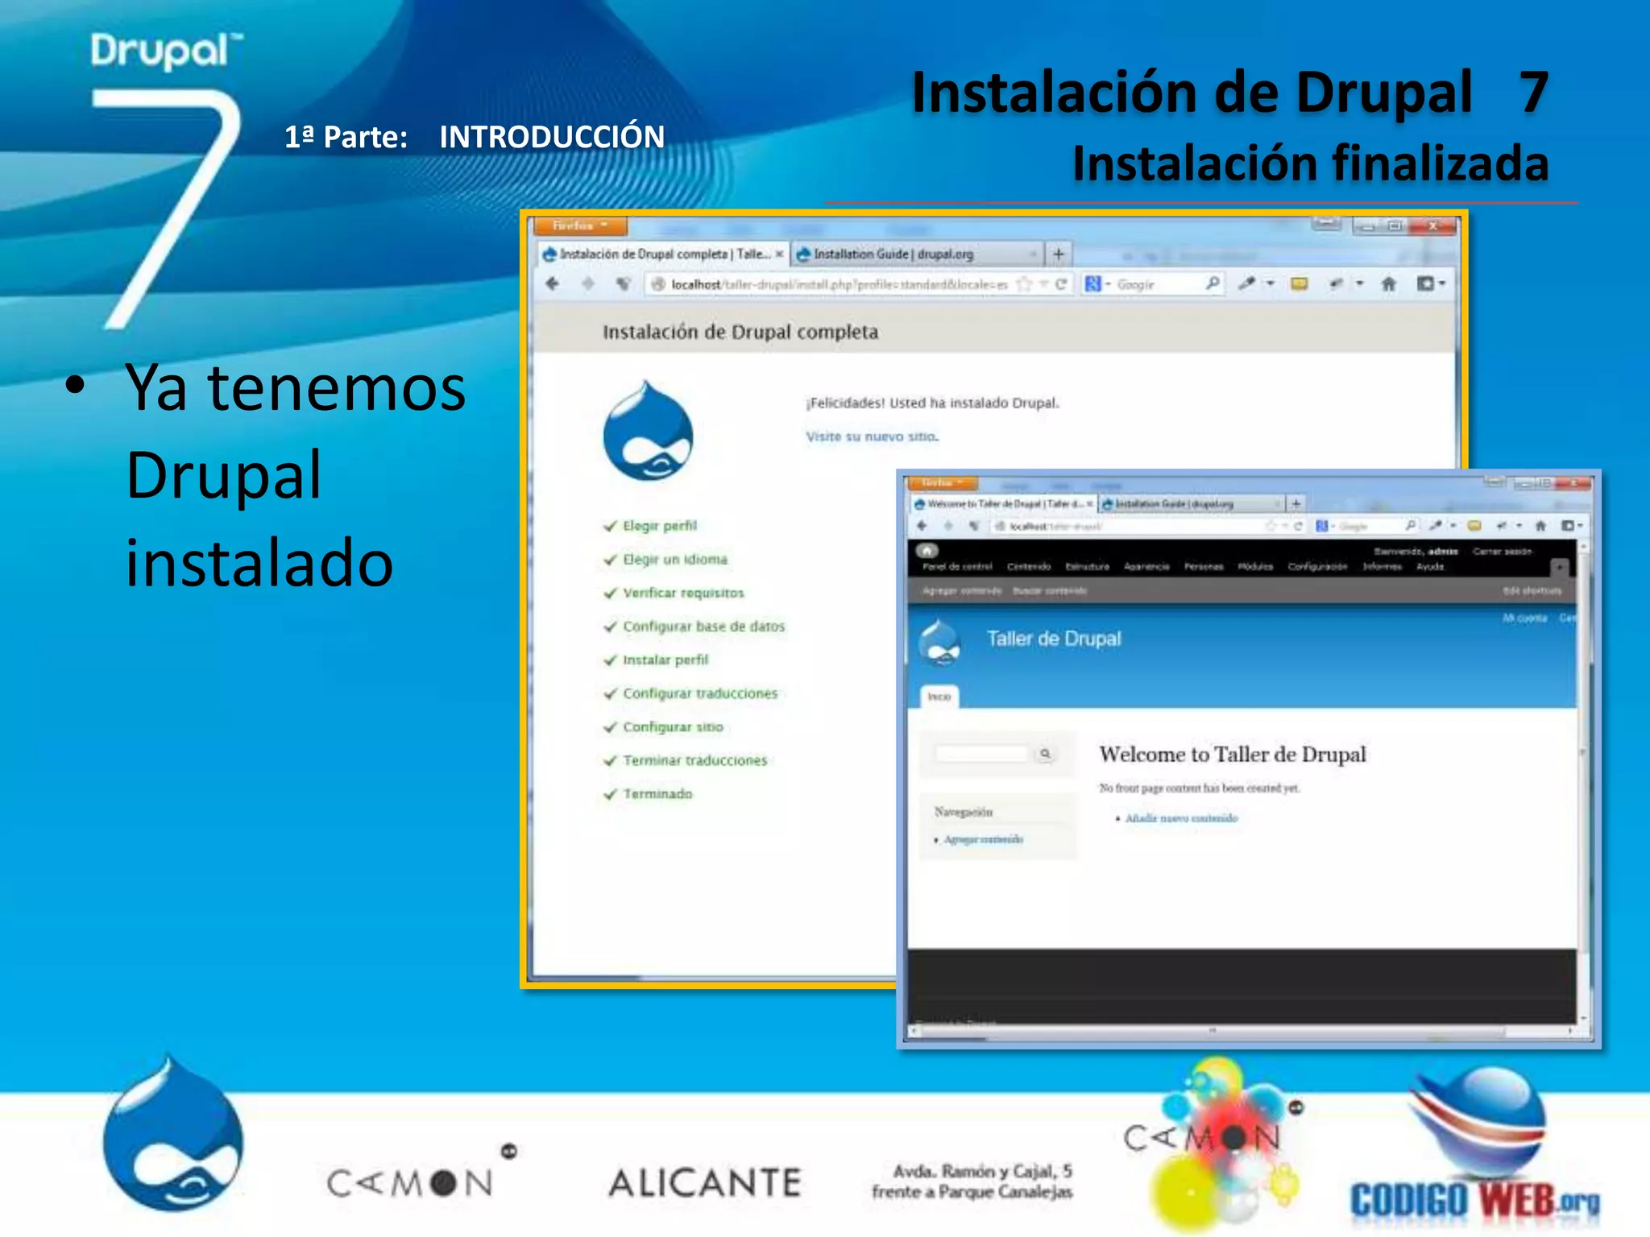Select the 'Terminado' step
1650x1237 pixels.
(657, 794)
